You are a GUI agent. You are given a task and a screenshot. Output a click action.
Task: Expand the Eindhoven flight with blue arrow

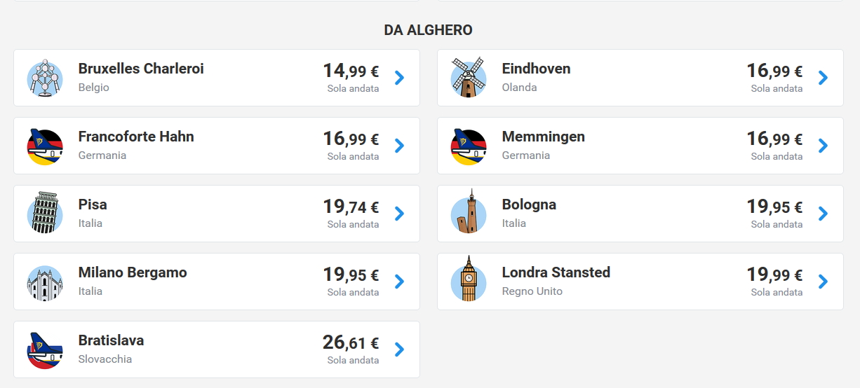click(x=823, y=78)
